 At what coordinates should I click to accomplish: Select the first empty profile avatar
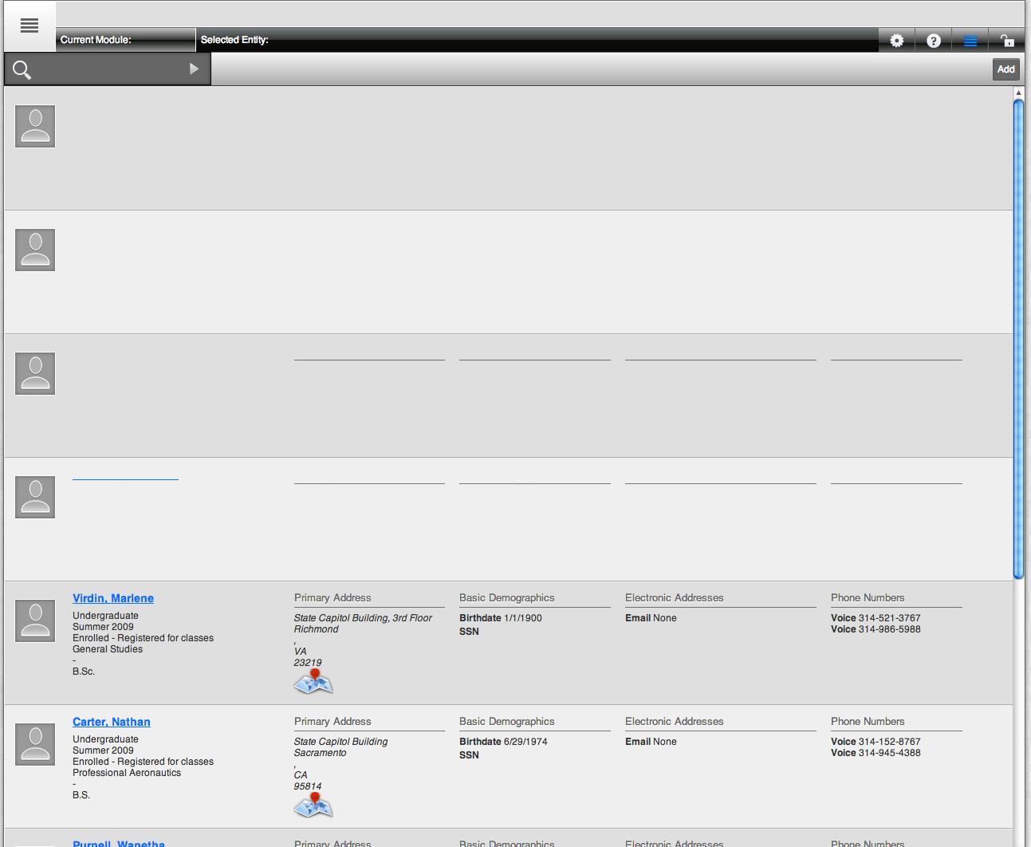[x=35, y=127]
